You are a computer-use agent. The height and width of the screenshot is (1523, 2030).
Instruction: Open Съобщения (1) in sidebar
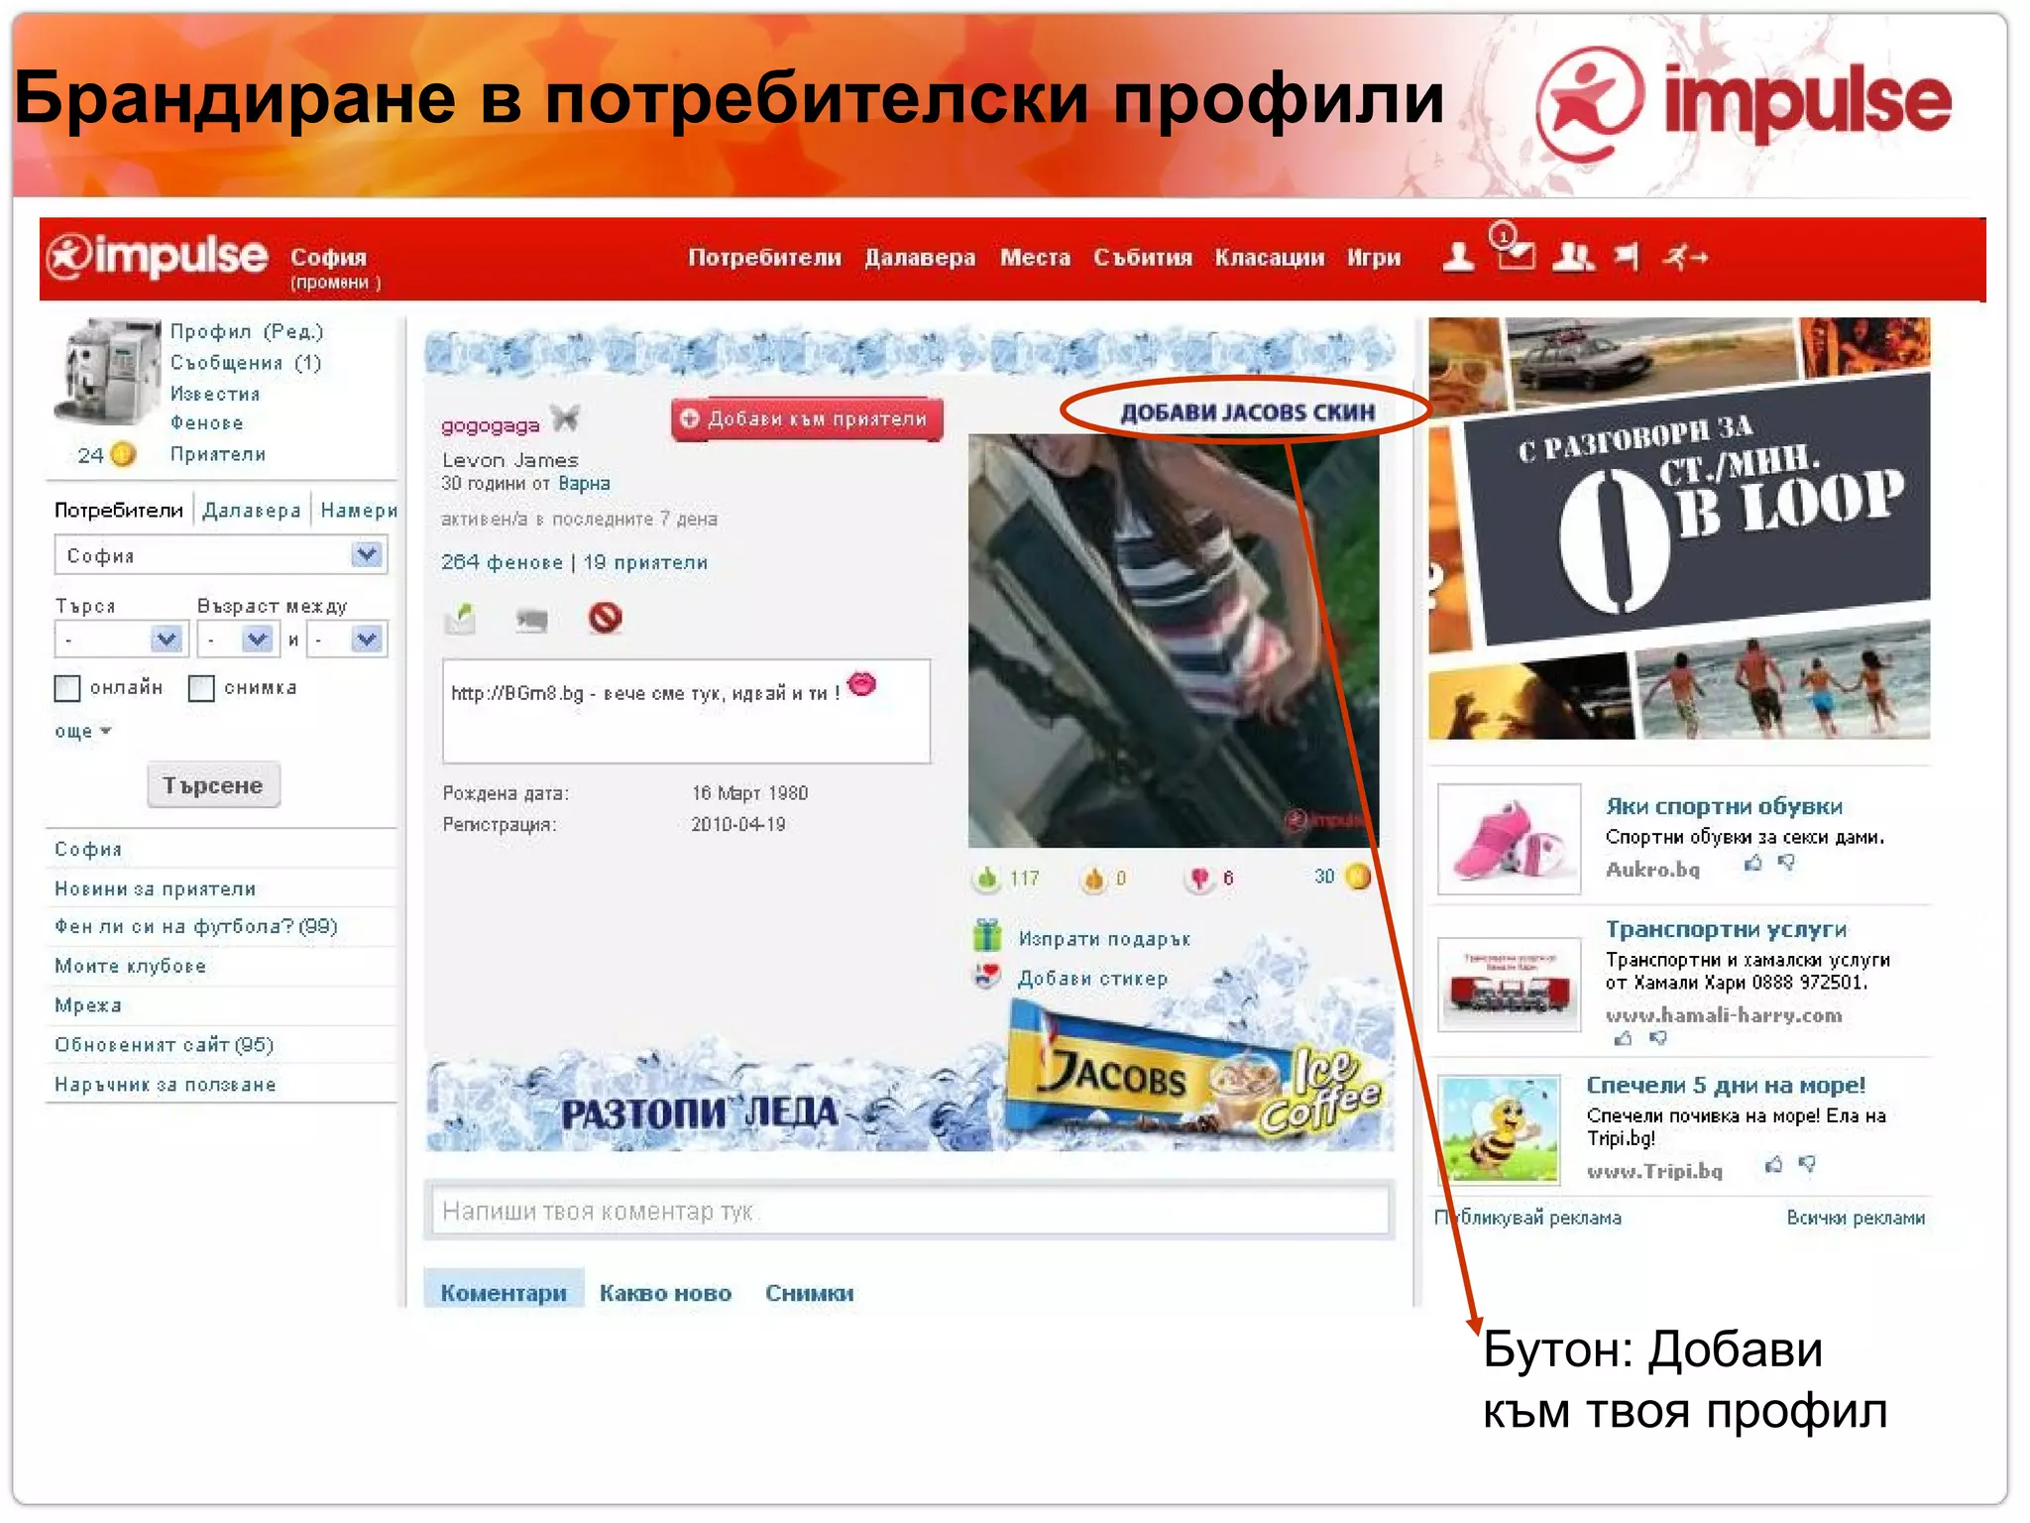pyautogui.click(x=246, y=362)
